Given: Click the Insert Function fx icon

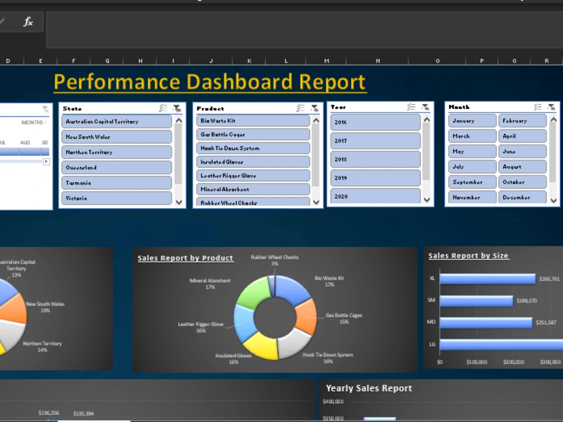Looking at the screenshot, I should [28, 22].
